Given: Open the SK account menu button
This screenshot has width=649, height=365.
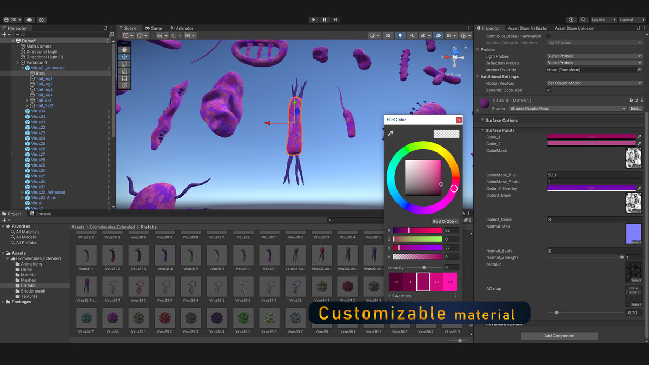Looking at the screenshot, I should (x=13, y=20).
